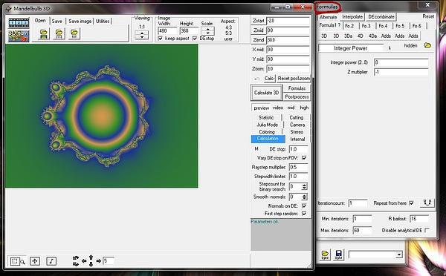Select the Fo.2 formula tab
This screenshot has width=446, height=276.
pyautogui.click(x=349, y=26)
